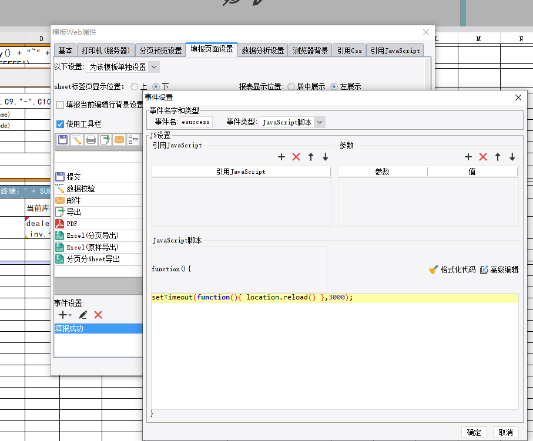Screen dimensions: 533x441
Task: Click the printer icon in the toolbar row
Action: click(91, 140)
